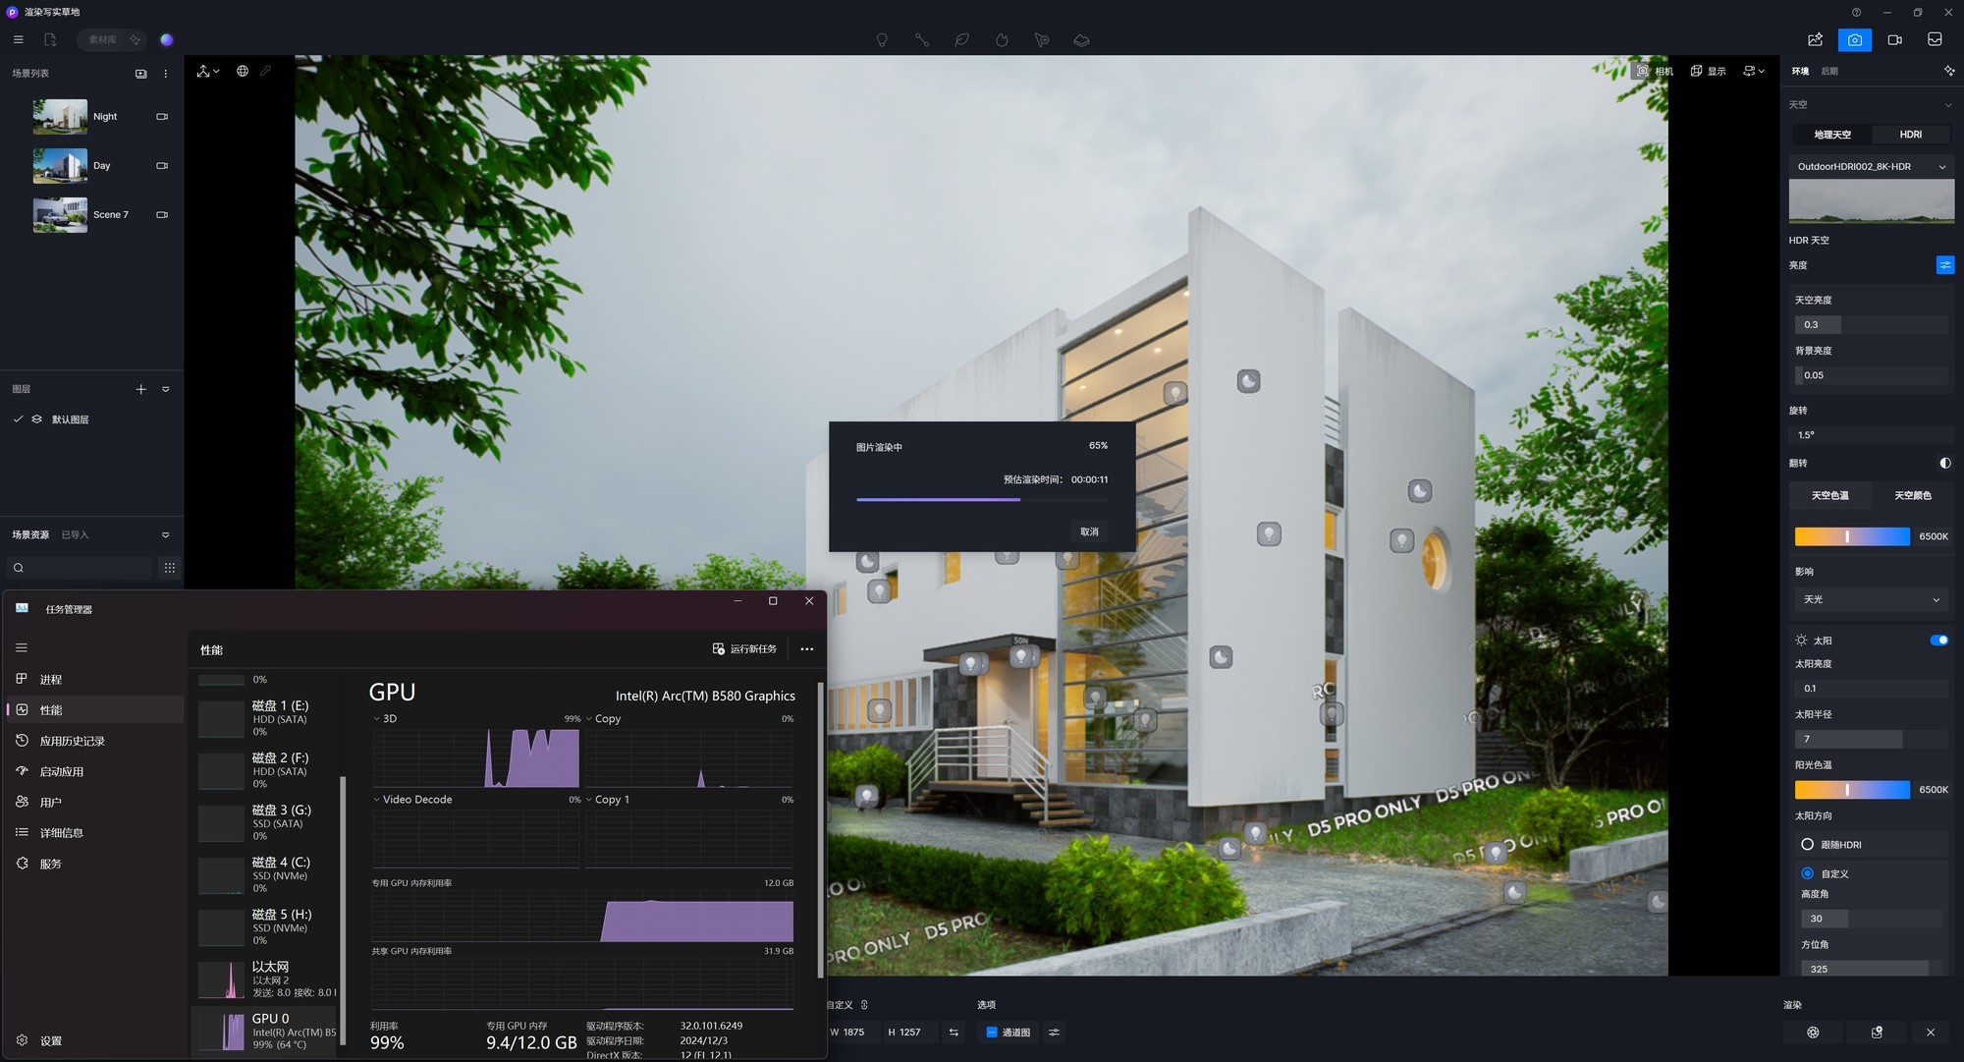Expand the 3D graph dropdown in Task Manager
The height and width of the screenshot is (1062, 1964).
pos(376,718)
